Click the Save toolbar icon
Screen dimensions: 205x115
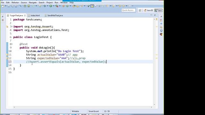click(x=9, y=6)
